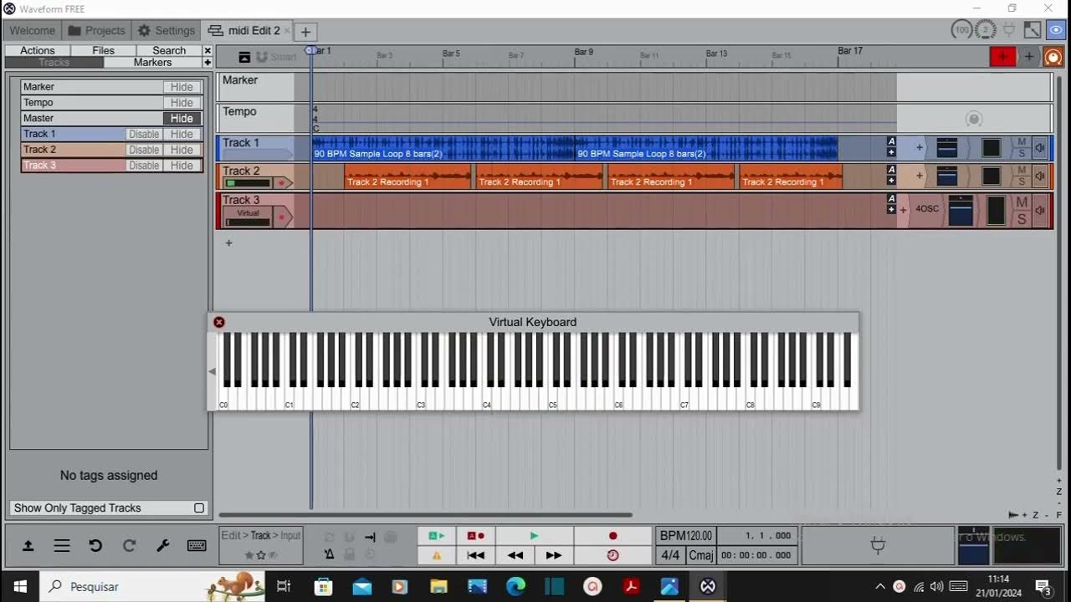Image resolution: width=1071 pixels, height=602 pixels.
Task: Click the wrench tools icon
Action: [163, 546]
